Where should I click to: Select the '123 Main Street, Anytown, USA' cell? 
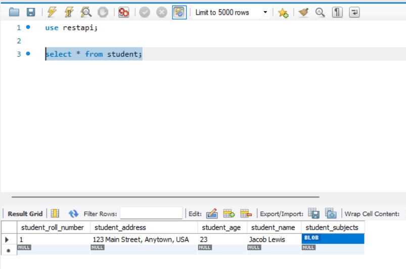click(x=144, y=239)
